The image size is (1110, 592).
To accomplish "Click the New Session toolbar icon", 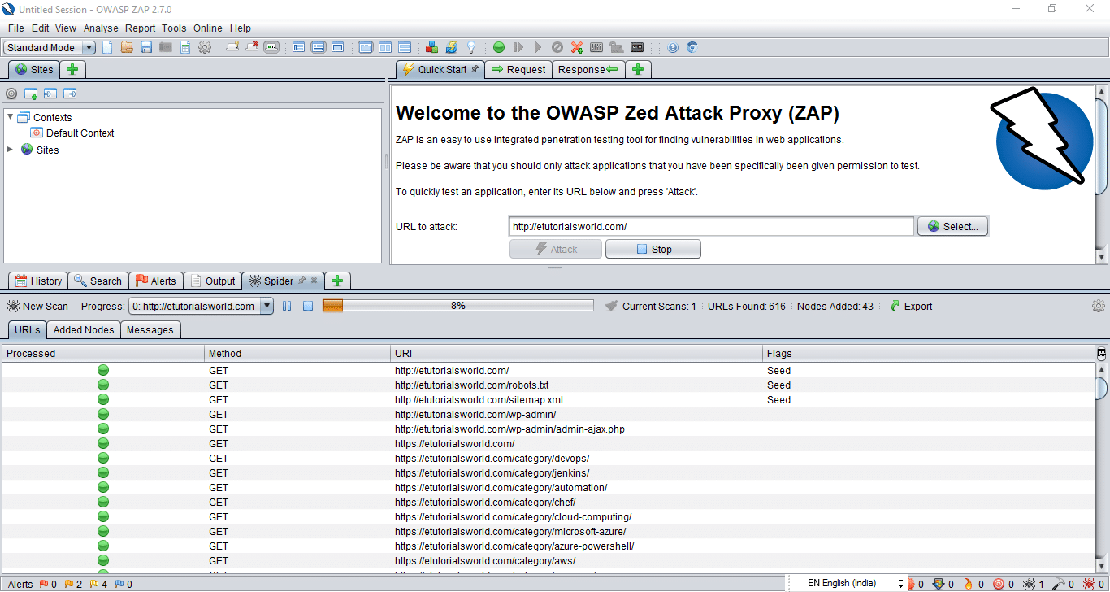I will (x=107, y=47).
